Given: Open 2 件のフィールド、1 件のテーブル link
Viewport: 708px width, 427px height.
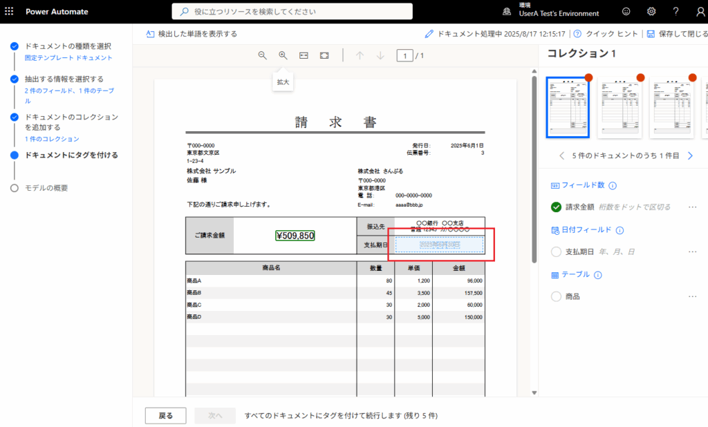Looking at the screenshot, I should click(x=69, y=95).
